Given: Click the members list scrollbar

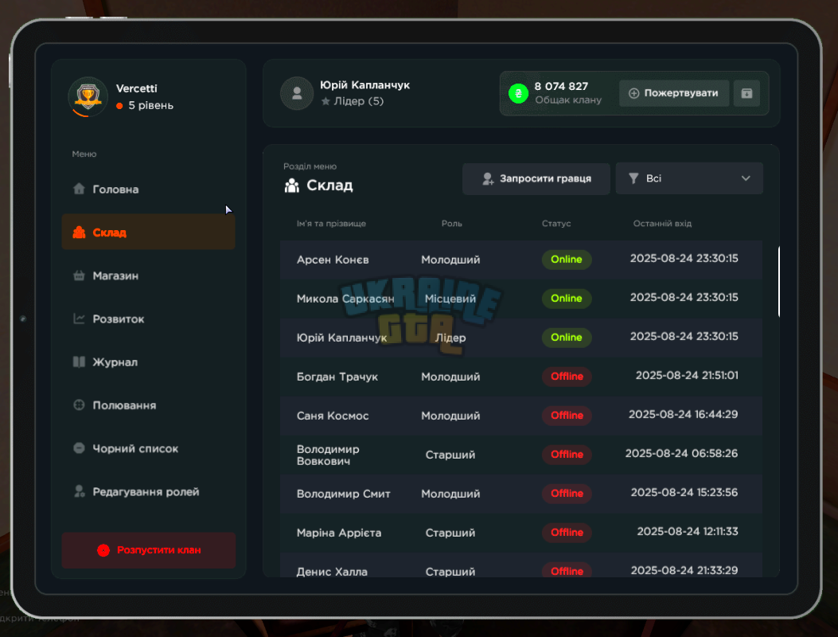Looking at the screenshot, I should pyautogui.click(x=778, y=282).
